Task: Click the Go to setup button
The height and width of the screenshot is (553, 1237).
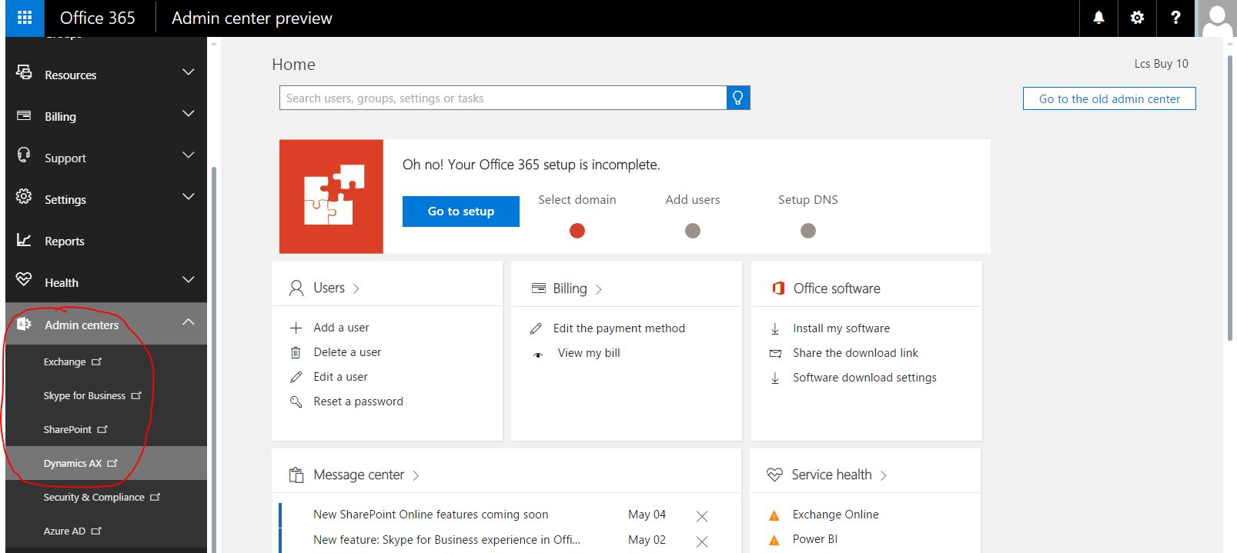Action: coord(460,212)
